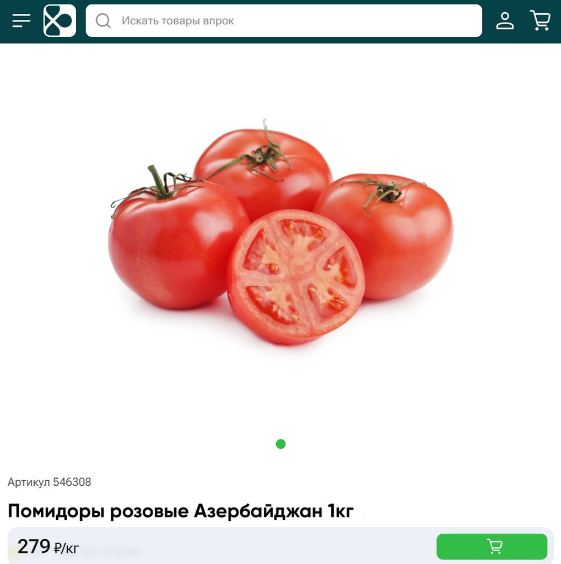Open the shopping cart in header
The width and height of the screenshot is (561, 564).
(x=540, y=20)
